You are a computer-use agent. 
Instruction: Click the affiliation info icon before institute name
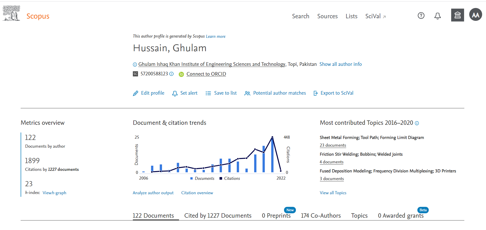pos(135,65)
